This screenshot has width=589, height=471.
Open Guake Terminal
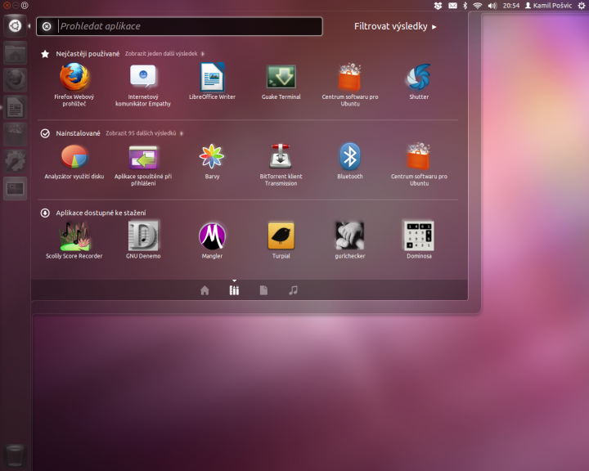click(281, 81)
